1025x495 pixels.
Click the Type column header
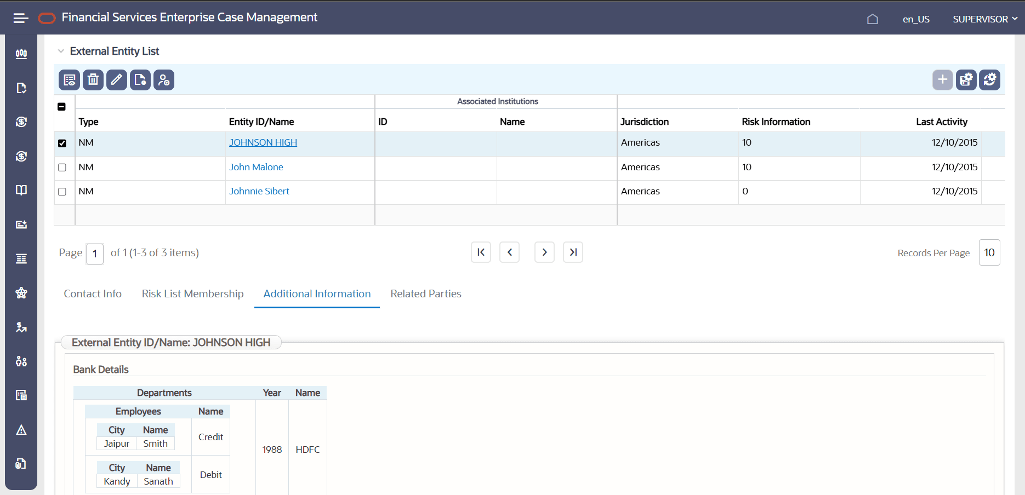(88, 122)
